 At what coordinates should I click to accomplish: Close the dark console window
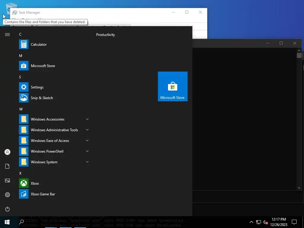295,43
